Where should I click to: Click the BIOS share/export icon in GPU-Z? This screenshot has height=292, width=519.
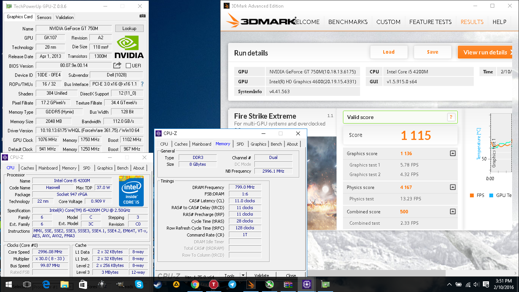pyautogui.click(x=117, y=65)
